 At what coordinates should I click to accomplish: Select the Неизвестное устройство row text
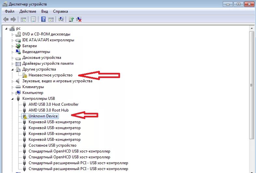point(50,75)
